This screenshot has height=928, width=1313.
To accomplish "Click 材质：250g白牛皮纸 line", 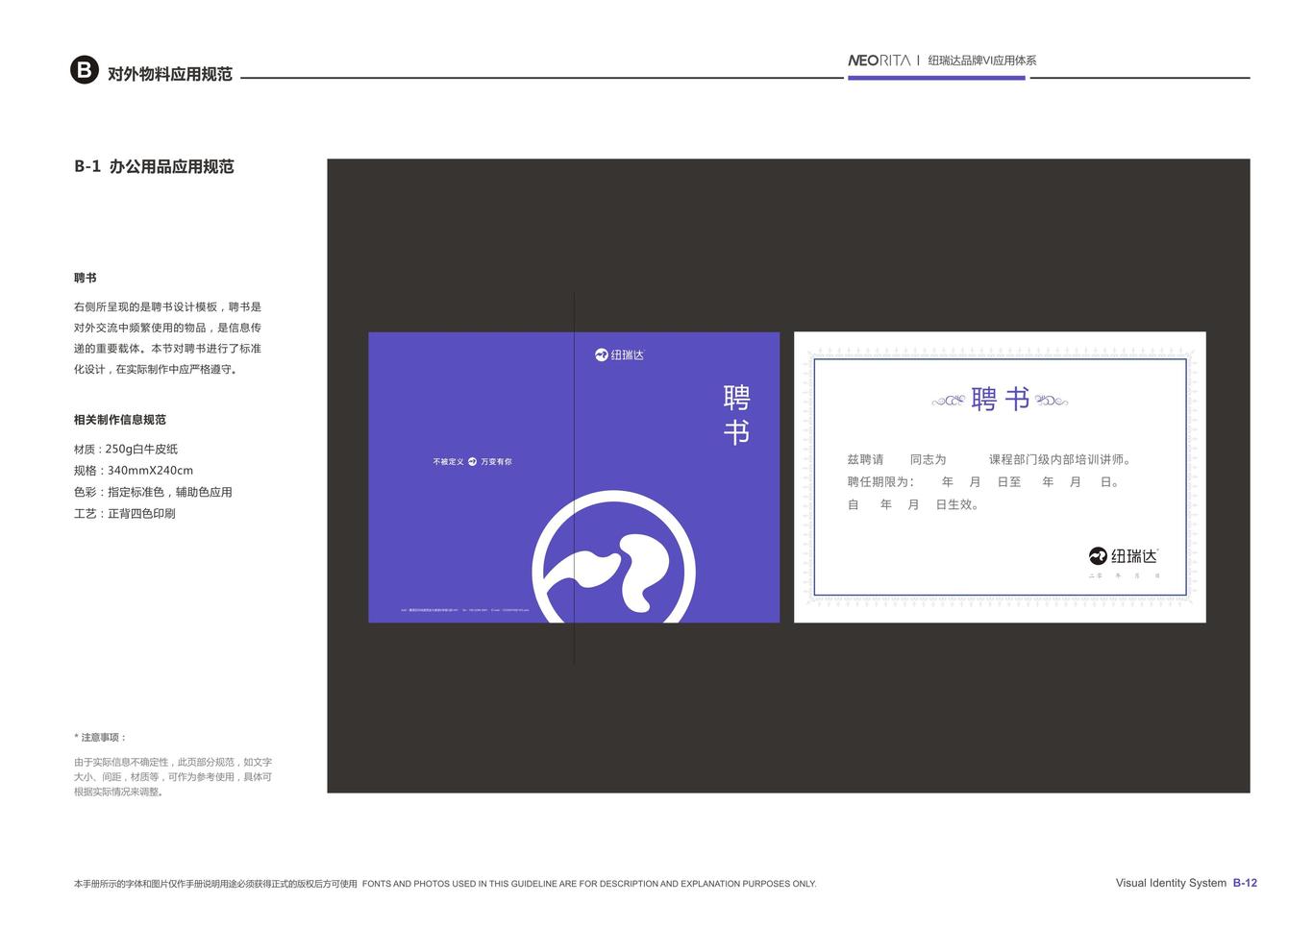I will [x=126, y=449].
